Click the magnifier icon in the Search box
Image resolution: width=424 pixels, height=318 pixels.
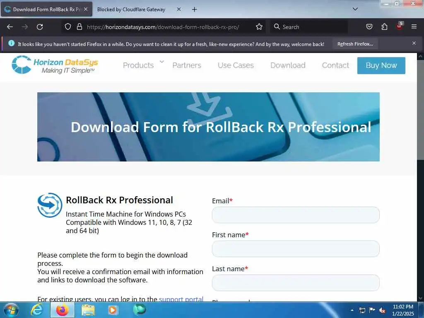pyautogui.click(x=277, y=26)
